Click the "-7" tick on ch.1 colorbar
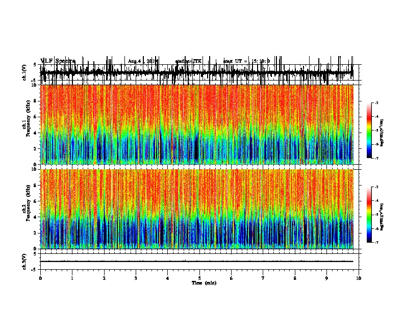Screen dimensions: 404x312 click(376, 158)
